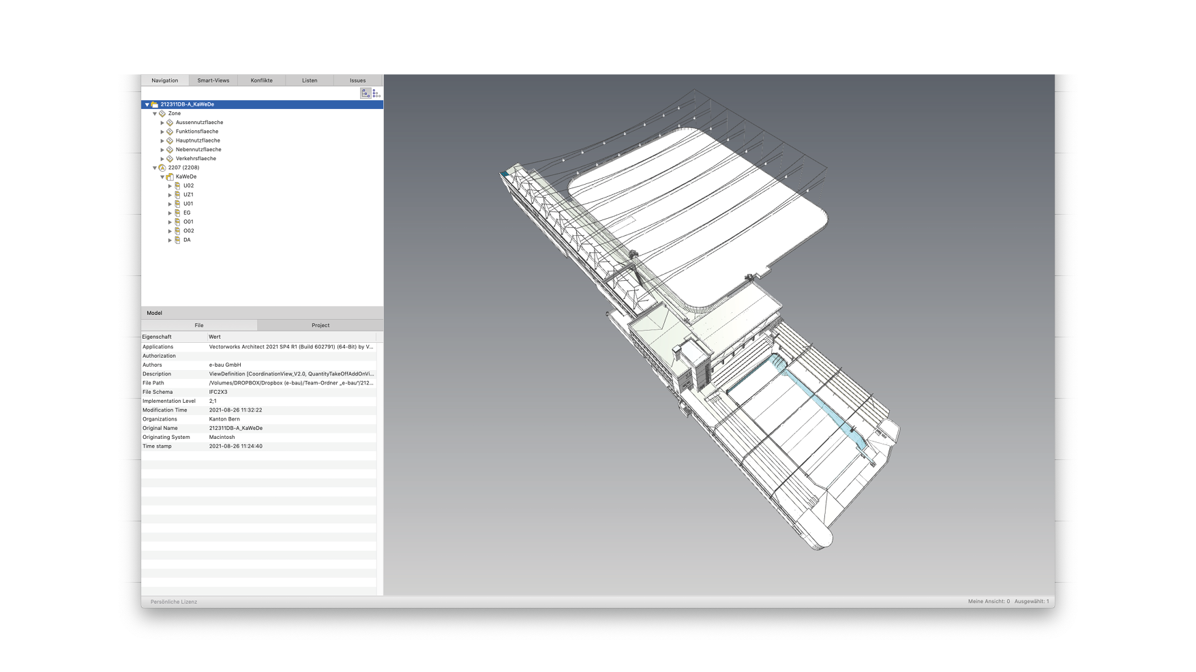Select the Authors value 'e-bau GmbH'
Viewport: 1196px width, 672px height.
tap(225, 365)
